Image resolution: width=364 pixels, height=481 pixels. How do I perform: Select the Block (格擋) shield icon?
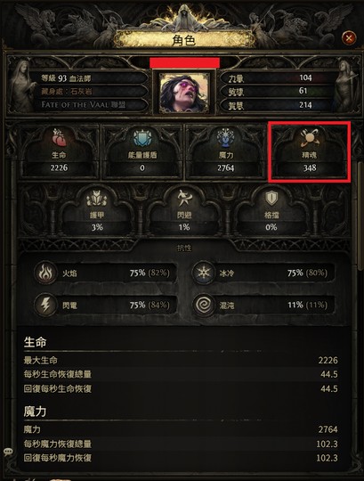pyautogui.click(x=271, y=198)
